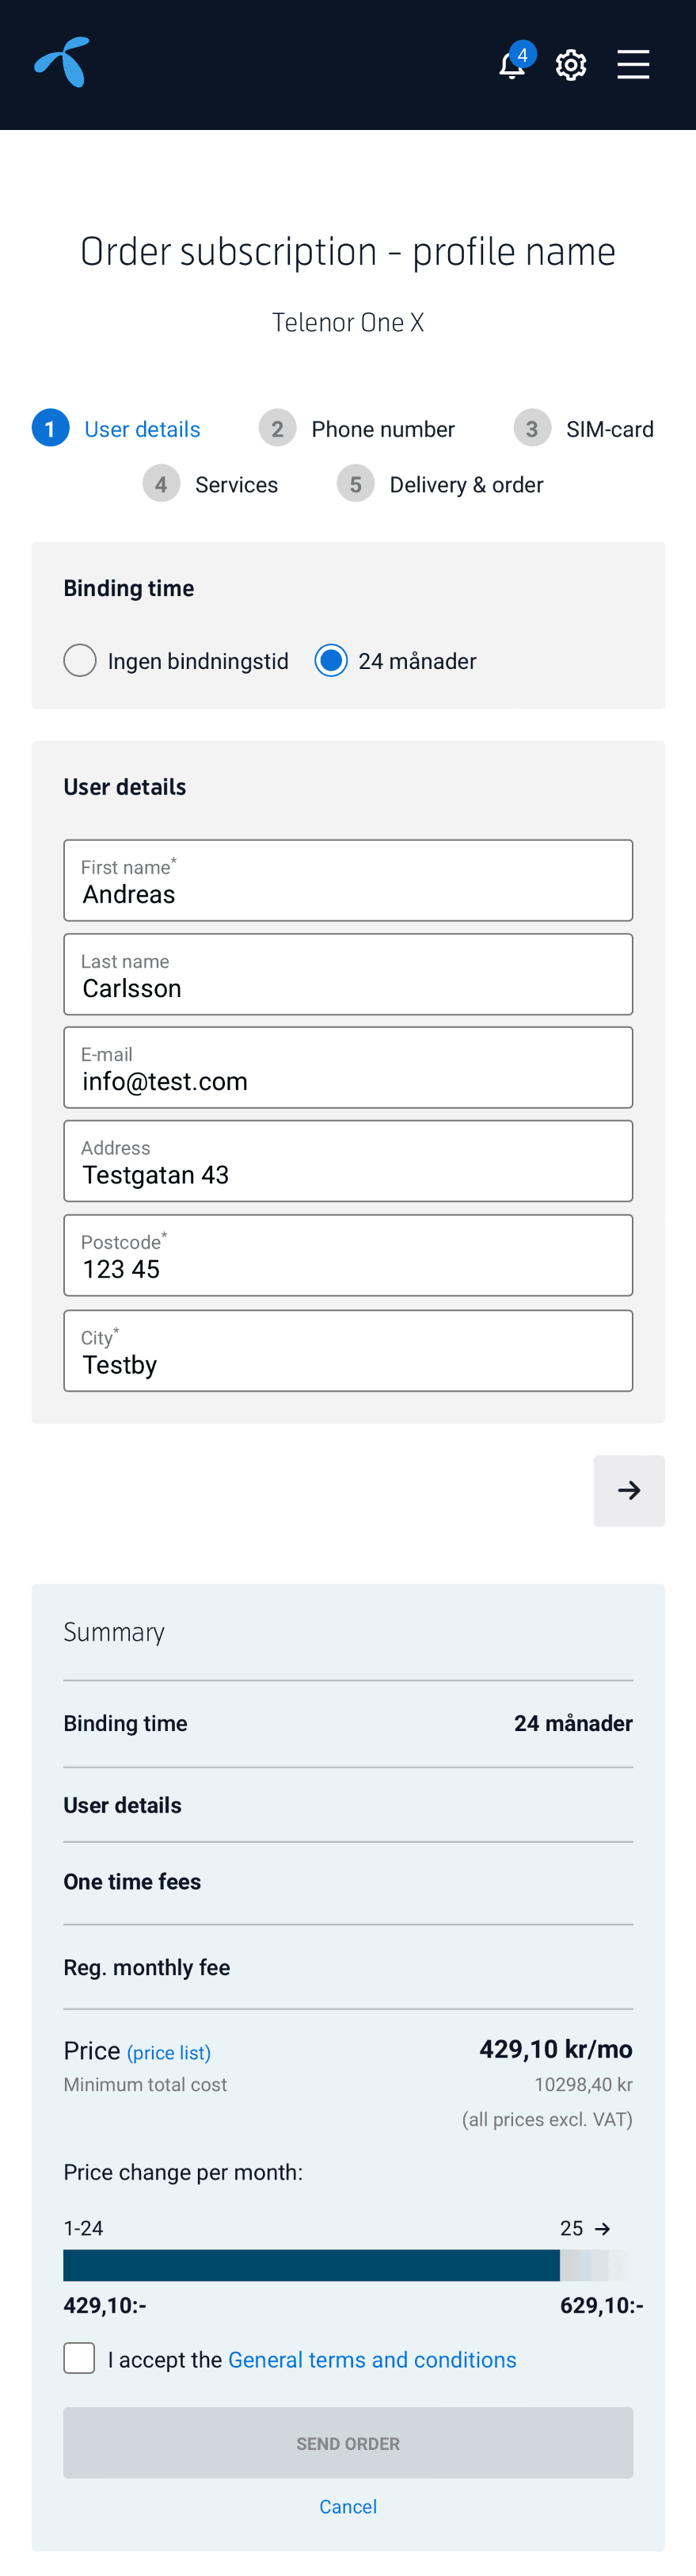The width and height of the screenshot is (696, 2576).
Task: Click the step 3 SIM-card circle
Action: [x=532, y=428]
